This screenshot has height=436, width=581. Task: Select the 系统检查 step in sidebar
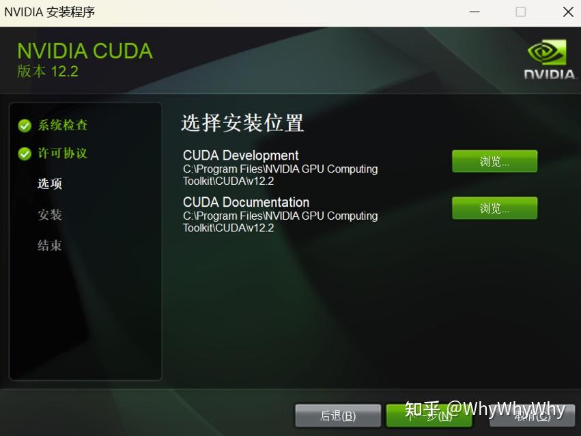(x=63, y=126)
